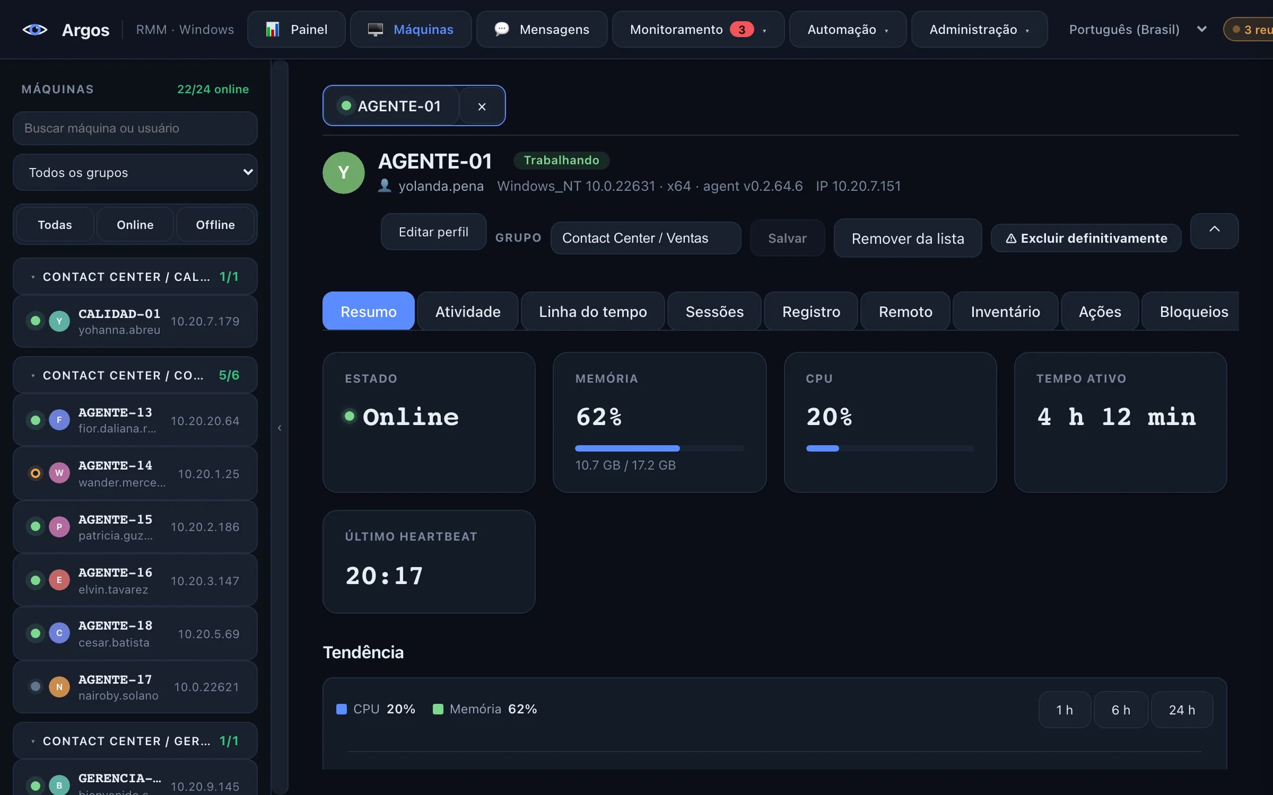
Task: Click the F avatar for AGENTE-13
Action: [59, 420]
